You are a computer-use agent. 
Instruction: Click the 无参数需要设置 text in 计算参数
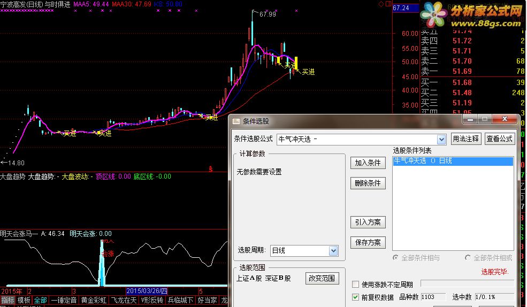[x=259, y=172]
